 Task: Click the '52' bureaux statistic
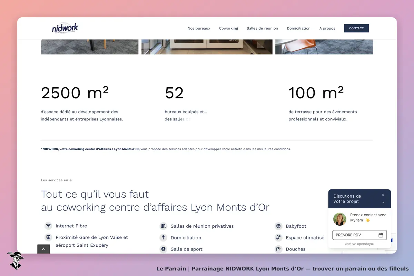coord(174,93)
